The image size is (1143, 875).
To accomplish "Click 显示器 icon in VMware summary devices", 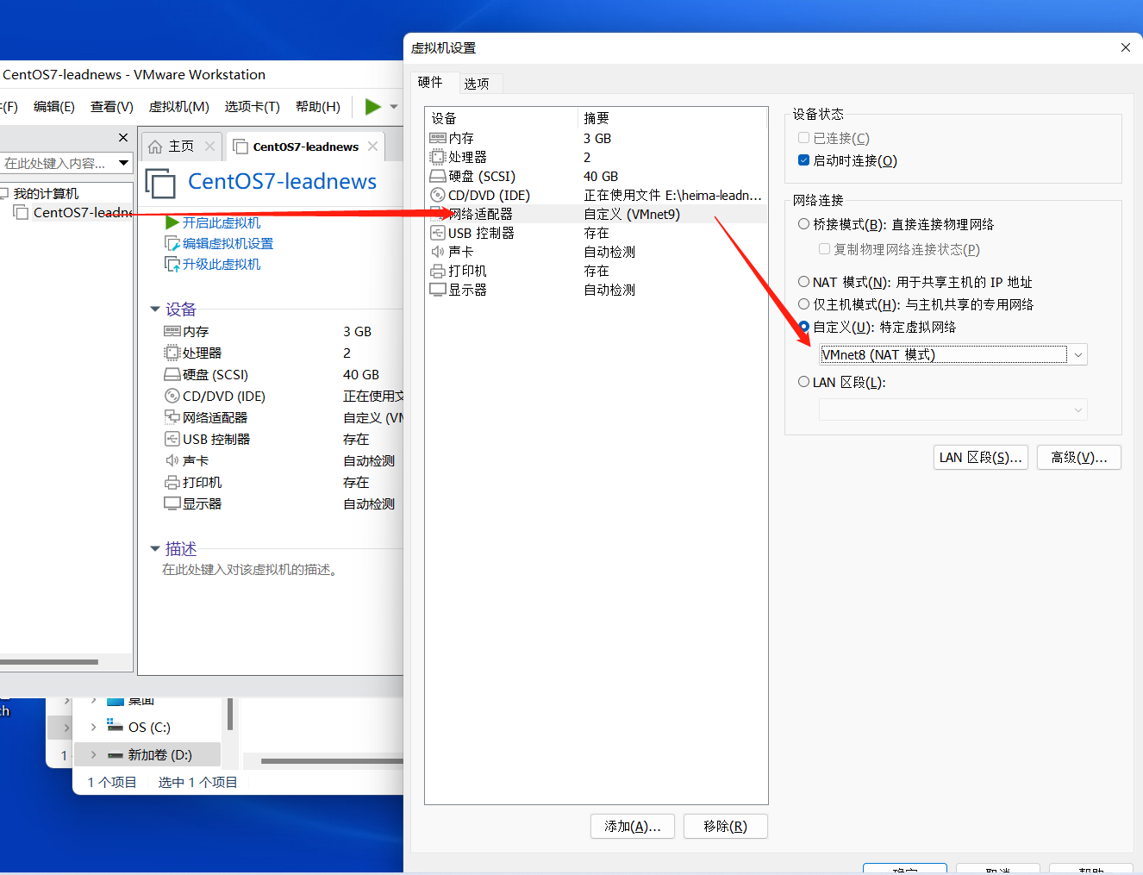I will pos(172,503).
